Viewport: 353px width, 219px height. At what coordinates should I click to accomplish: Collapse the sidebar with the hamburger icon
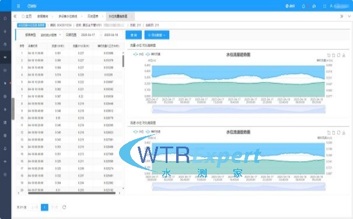pos(19,6)
